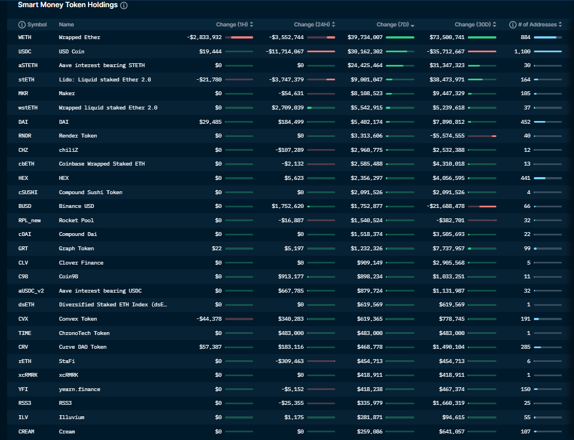Sort by Change (30D) column arrows
The image size is (574, 440).
pyautogui.click(x=495, y=25)
